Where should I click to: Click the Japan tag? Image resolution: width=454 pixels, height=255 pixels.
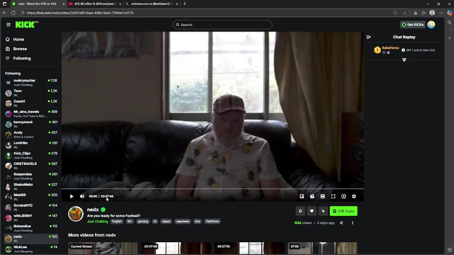(166, 221)
